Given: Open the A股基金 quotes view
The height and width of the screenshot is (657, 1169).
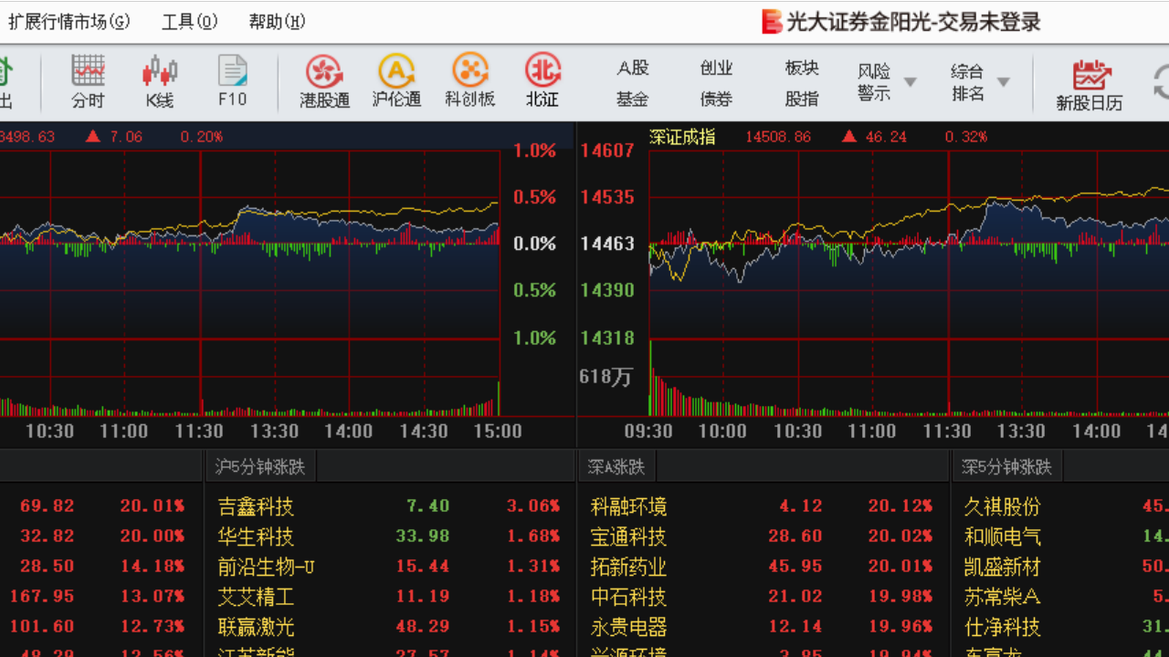Looking at the screenshot, I should pos(632,80).
